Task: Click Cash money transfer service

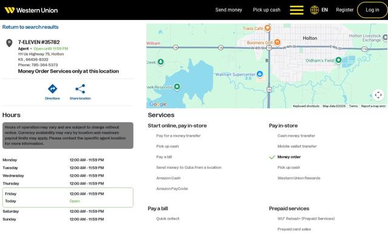Action: [x=296, y=136]
